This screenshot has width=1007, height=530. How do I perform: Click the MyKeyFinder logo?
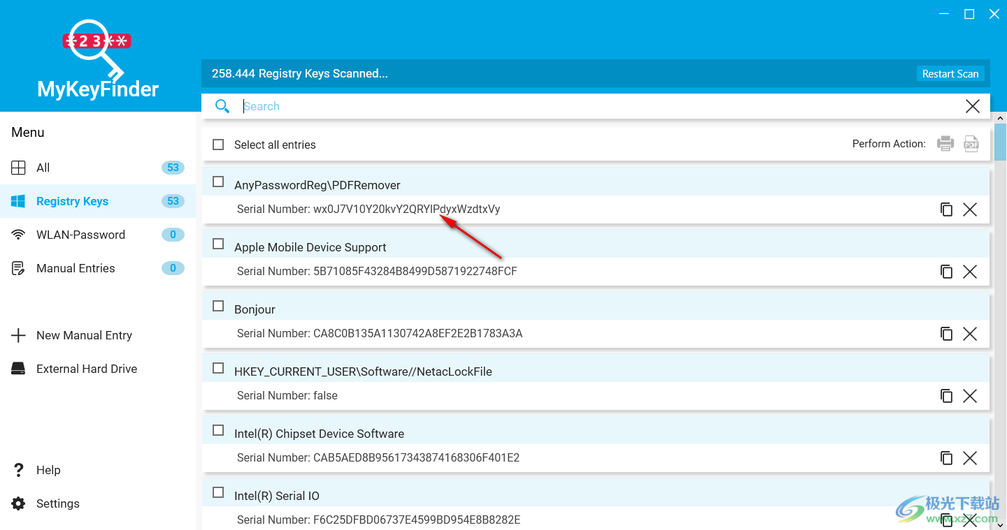click(x=98, y=59)
